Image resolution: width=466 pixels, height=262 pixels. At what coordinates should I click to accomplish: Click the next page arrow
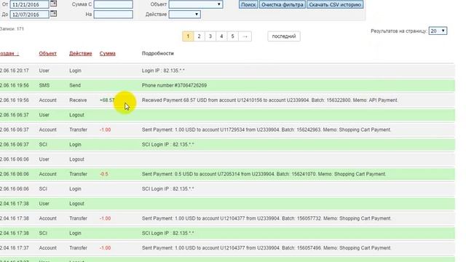(245, 36)
